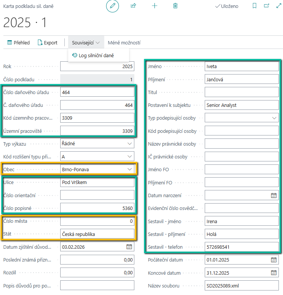Open card in new window icon

click(x=266, y=6)
